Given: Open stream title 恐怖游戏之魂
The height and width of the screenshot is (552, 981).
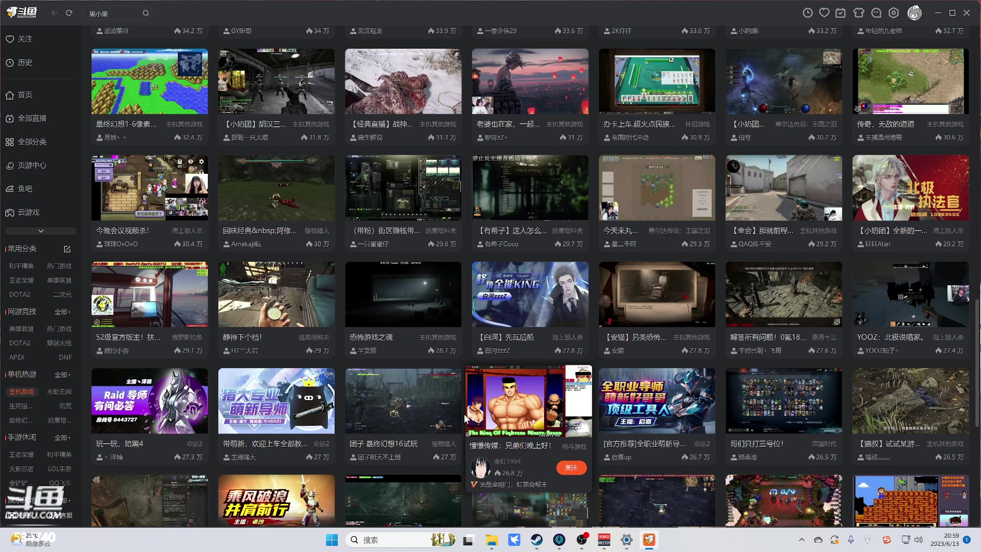Looking at the screenshot, I should (x=371, y=337).
